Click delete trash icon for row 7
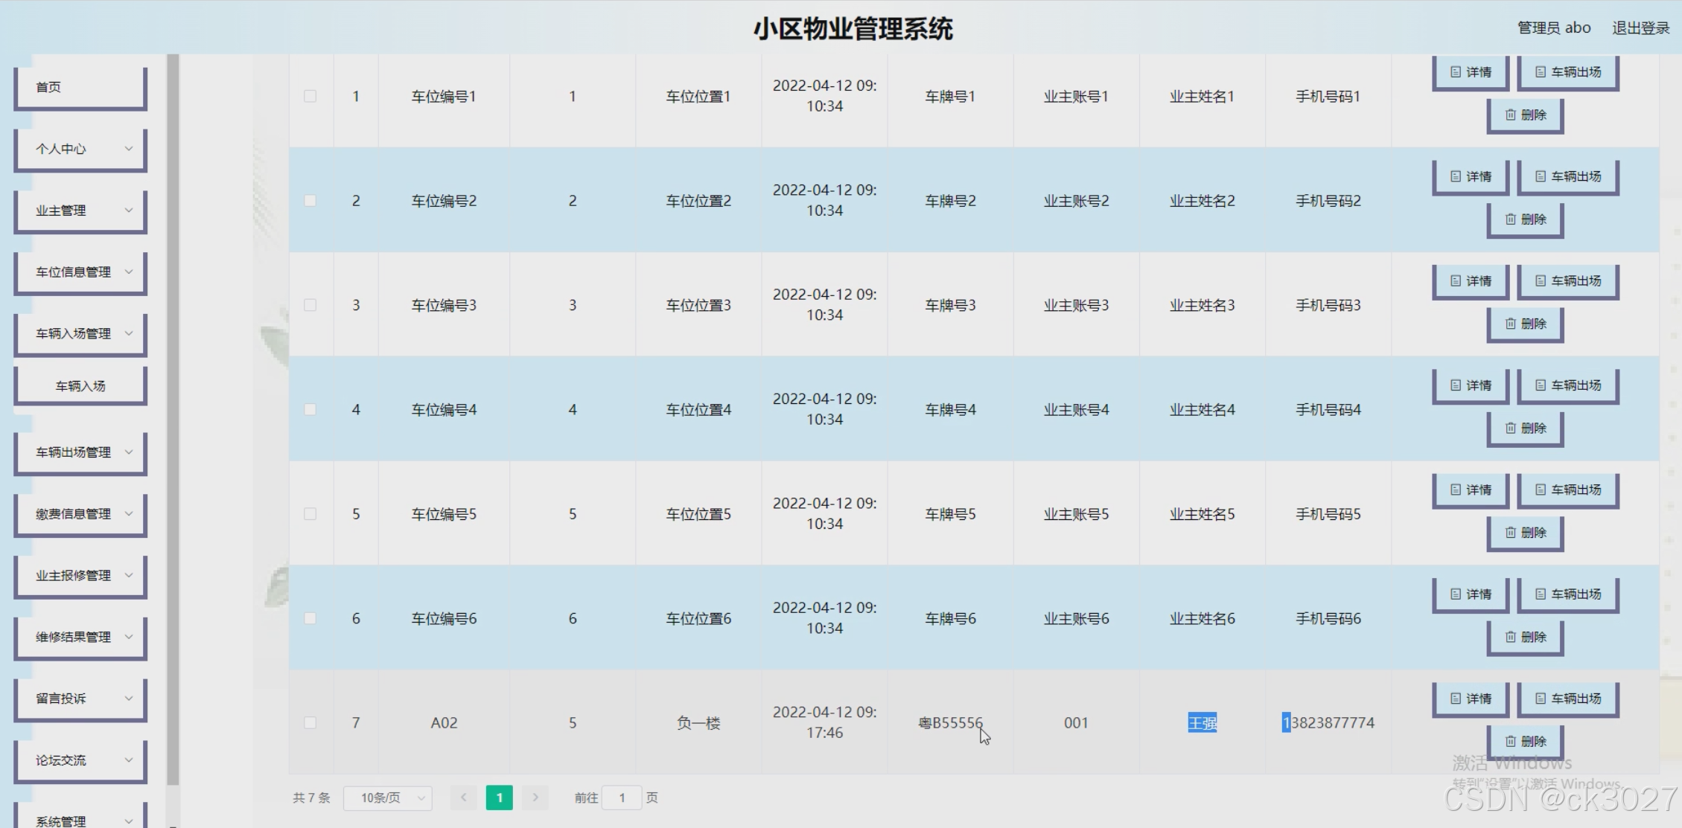 (1510, 742)
